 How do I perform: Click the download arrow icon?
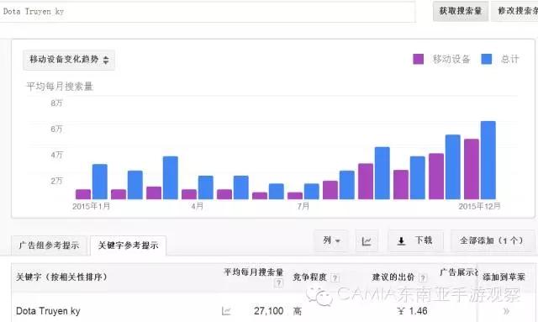(401, 241)
